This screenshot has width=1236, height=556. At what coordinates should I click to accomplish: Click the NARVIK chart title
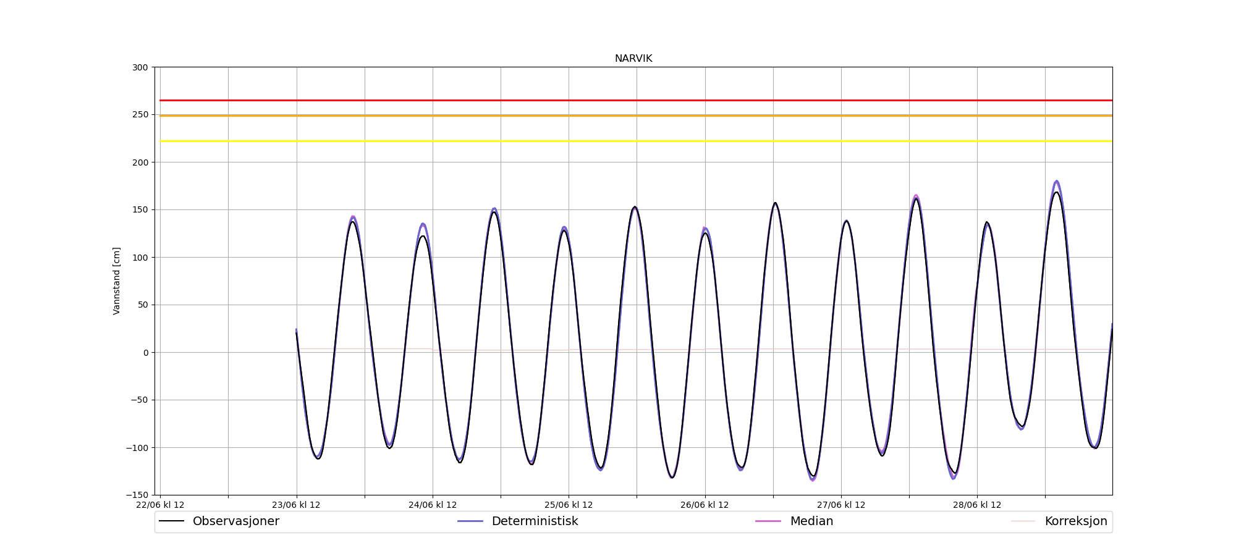coord(633,59)
